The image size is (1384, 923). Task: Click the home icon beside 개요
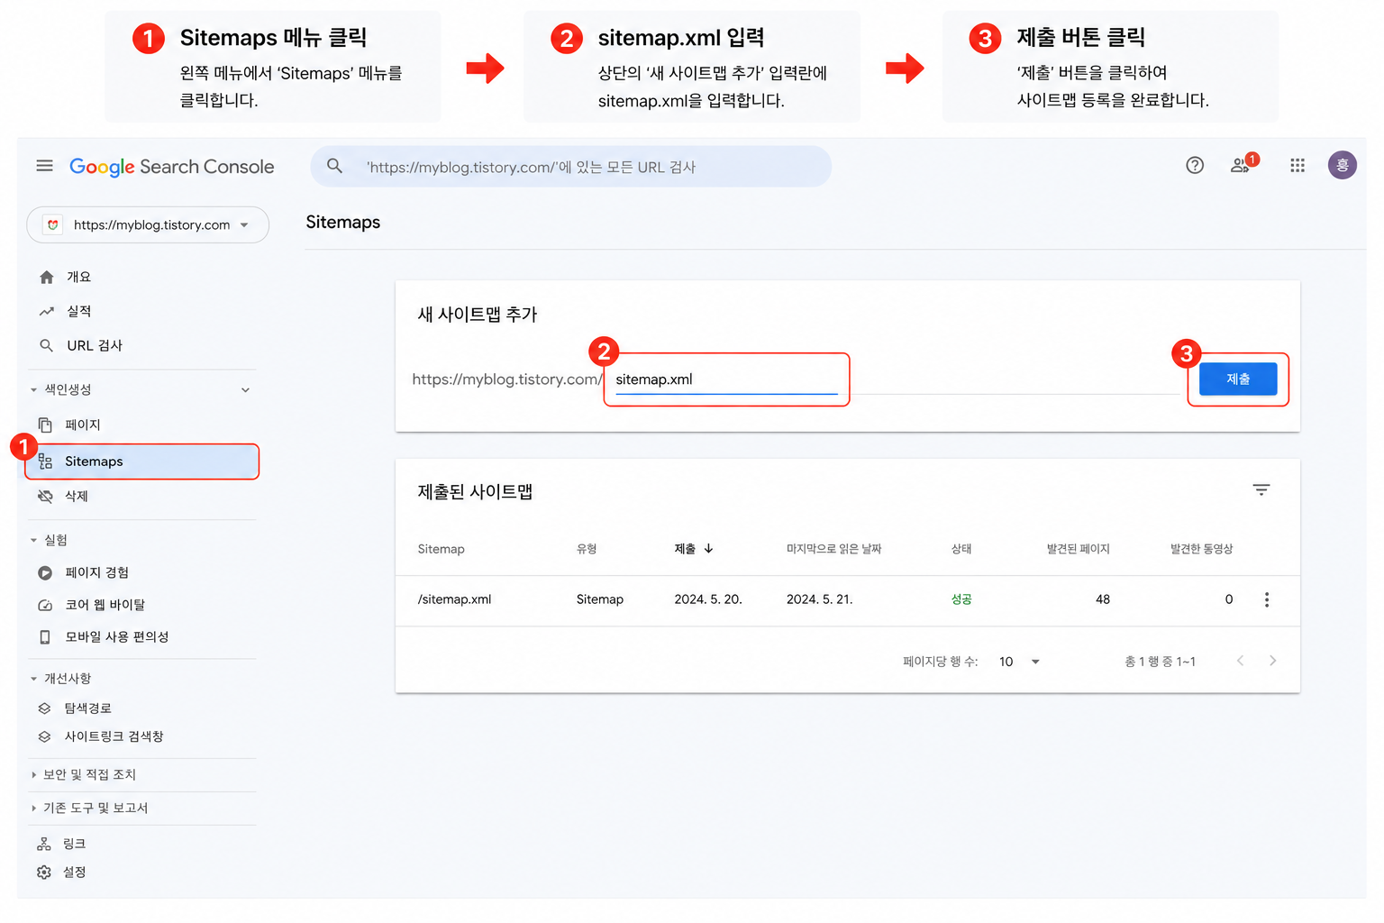pyautogui.click(x=47, y=278)
